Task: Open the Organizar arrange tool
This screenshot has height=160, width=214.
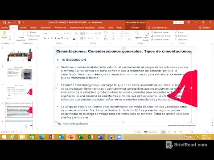Action: (x=138, y=35)
